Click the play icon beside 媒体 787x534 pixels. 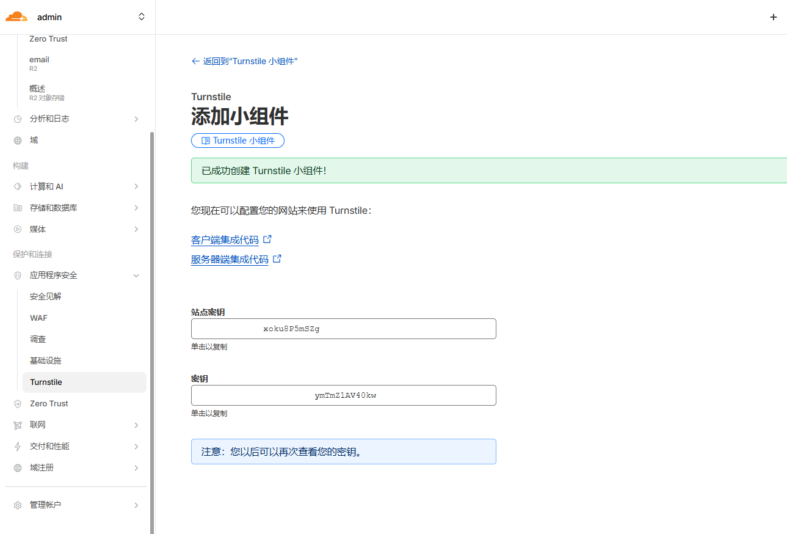coord(18,230)
